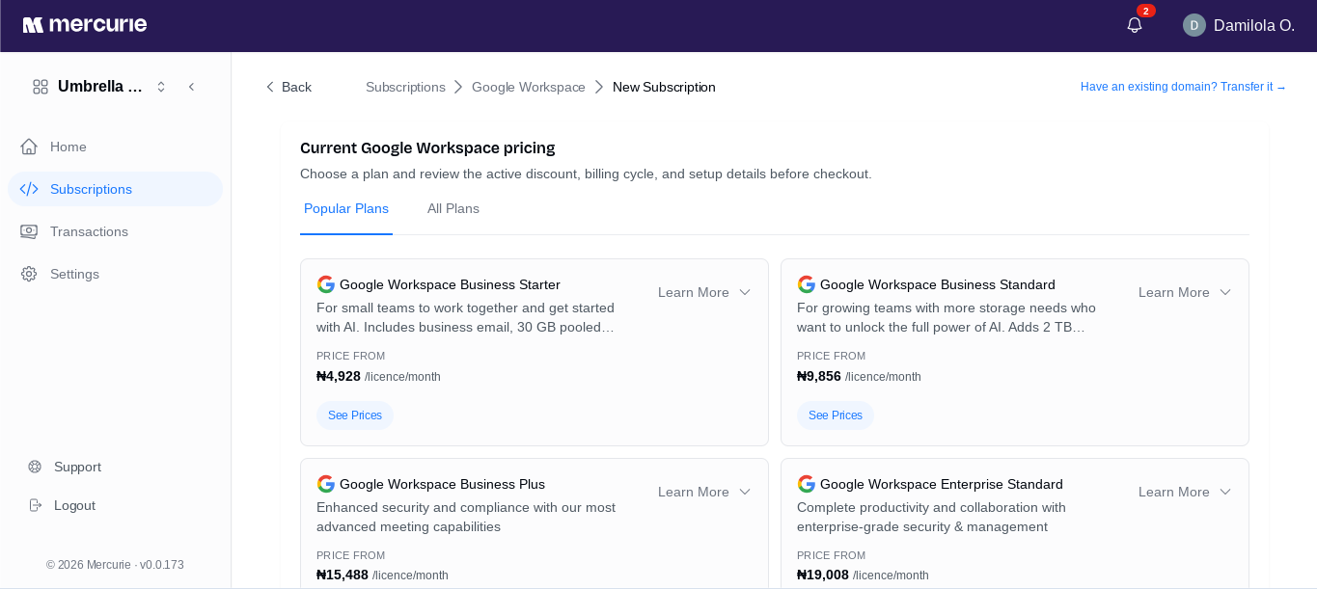Image resolution: width=1317 pixels, height=589 pixels.
Task: Click the ₦19,008 price text
Action: pos(823,575)
